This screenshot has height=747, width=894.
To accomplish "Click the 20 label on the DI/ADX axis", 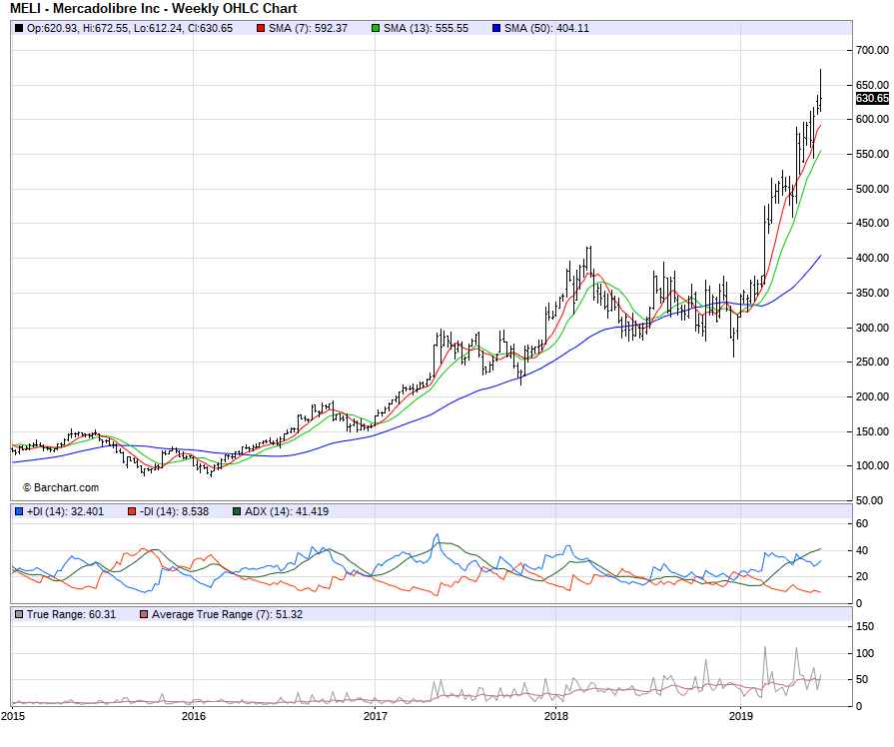I will (x=862, y=576).
